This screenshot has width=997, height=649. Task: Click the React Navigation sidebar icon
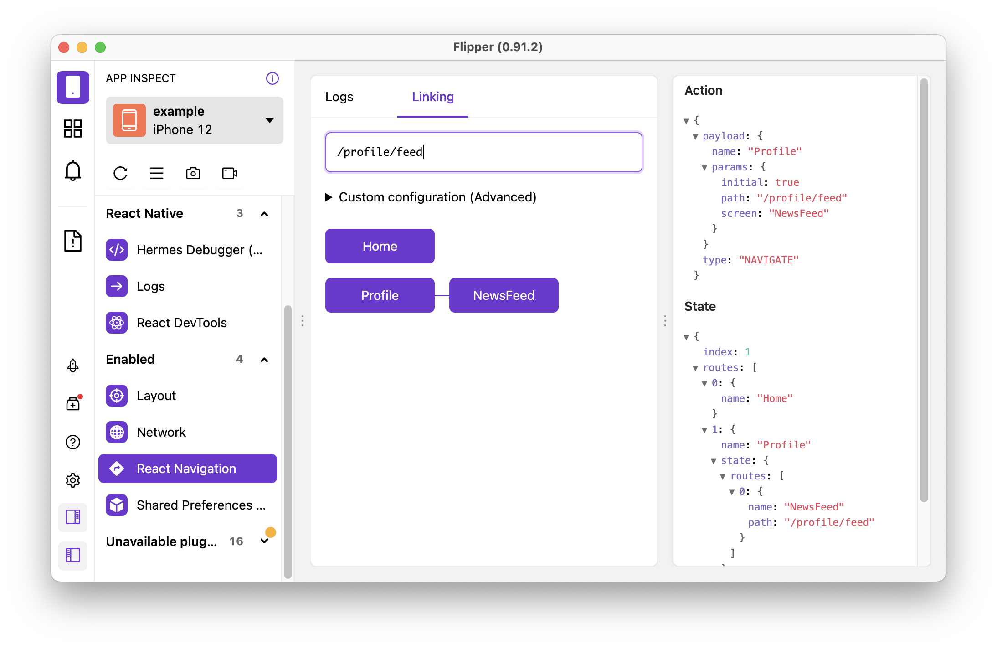[118, 468]
